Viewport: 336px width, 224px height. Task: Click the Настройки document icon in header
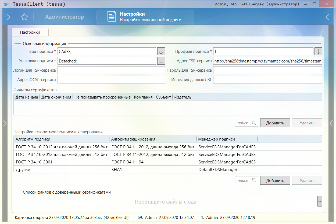pyautogui.click(x=112, y=16)
